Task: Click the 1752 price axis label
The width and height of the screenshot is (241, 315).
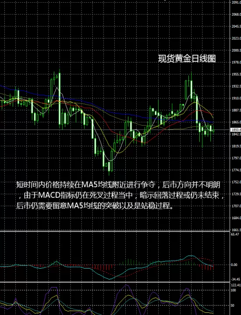Action: tap(236, 182)
